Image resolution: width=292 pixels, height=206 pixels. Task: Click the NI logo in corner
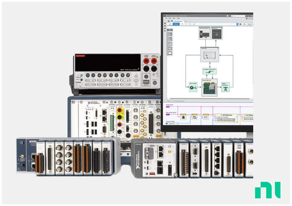click(x=268, y=190)
